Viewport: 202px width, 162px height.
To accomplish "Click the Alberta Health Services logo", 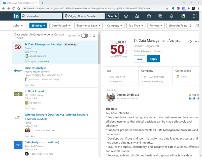I will 18,71.
